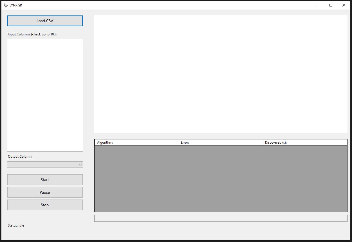
Task: Maximize the LYNX SR window
Action: [x=331, y=5]
